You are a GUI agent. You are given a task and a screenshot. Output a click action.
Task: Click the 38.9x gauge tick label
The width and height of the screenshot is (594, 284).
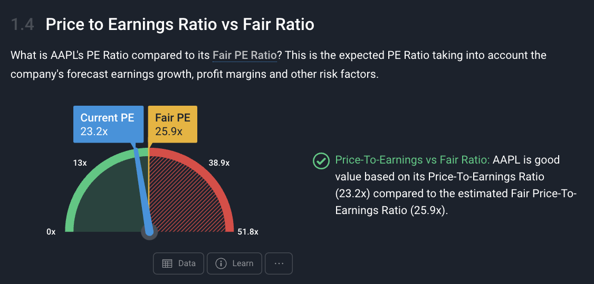coord(219,163)
